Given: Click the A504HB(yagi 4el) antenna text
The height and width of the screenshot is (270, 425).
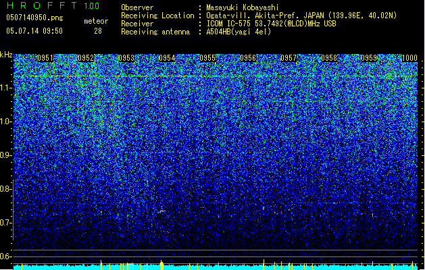Looking at the screenshot, I should point(239,32).
